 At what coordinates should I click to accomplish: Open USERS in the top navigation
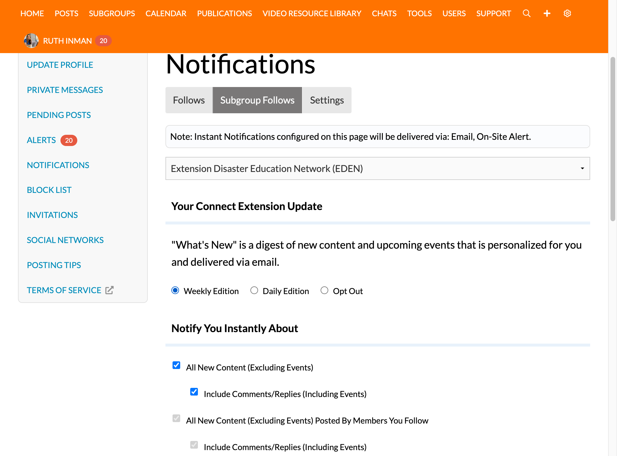click(454, 14)
